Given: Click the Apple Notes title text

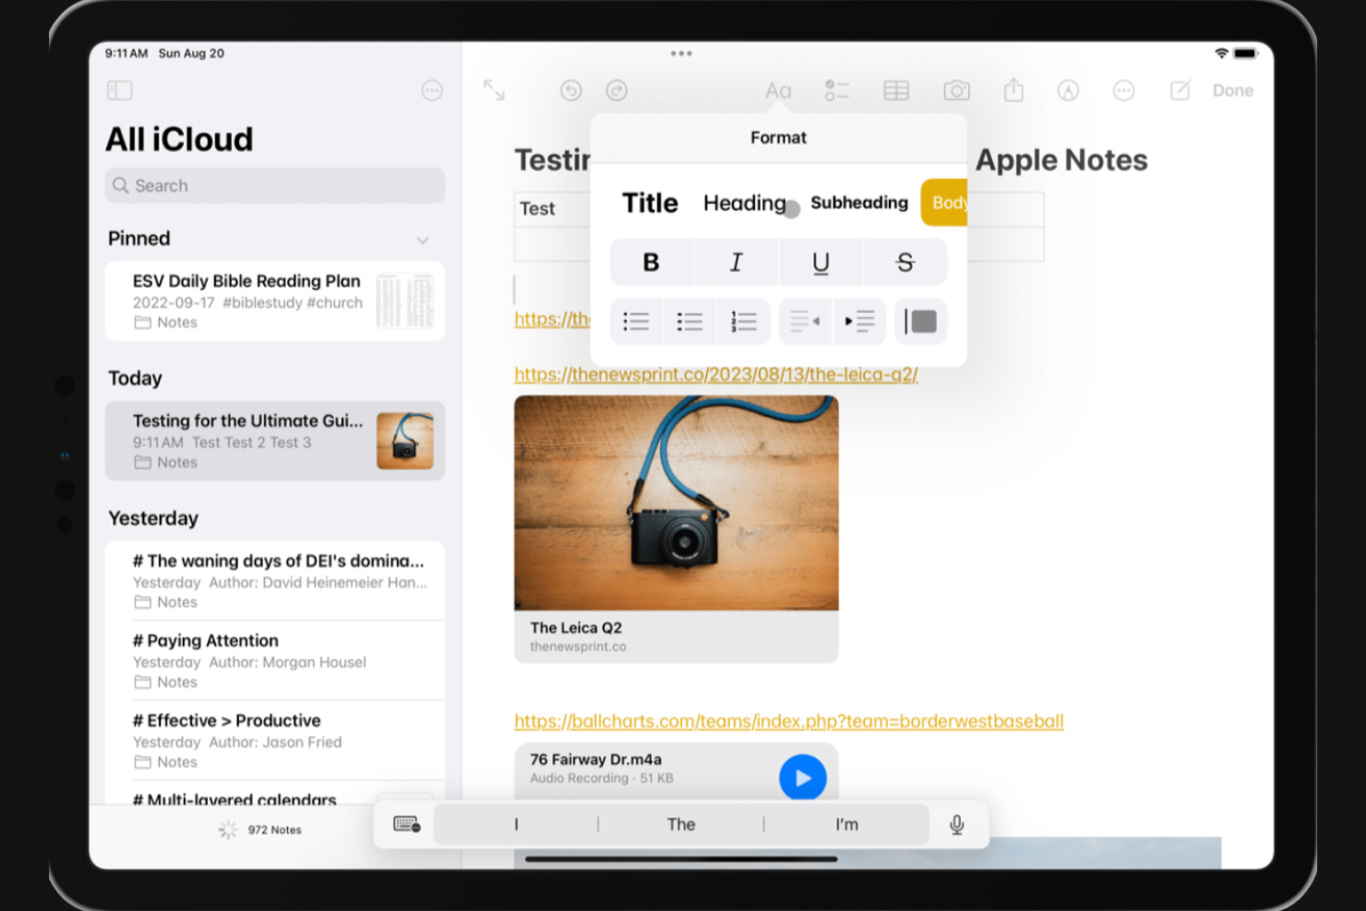Looking at the screenshot, I should pos(1061,160).
